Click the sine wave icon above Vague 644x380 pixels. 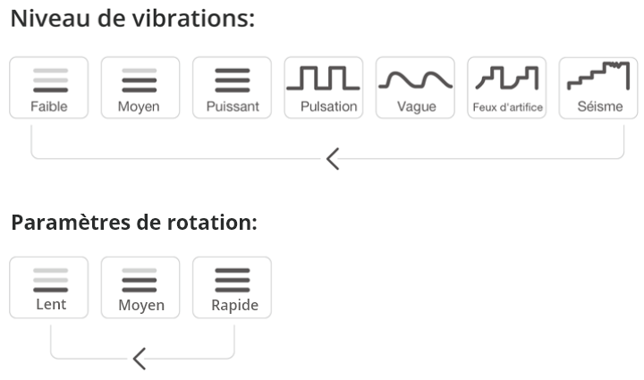tap(415, 80)
